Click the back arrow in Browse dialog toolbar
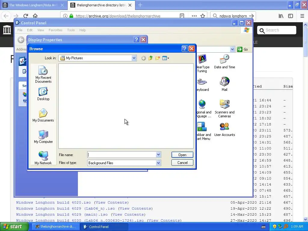The height and width of the screenshot is (231, 308). coord(143,58)
